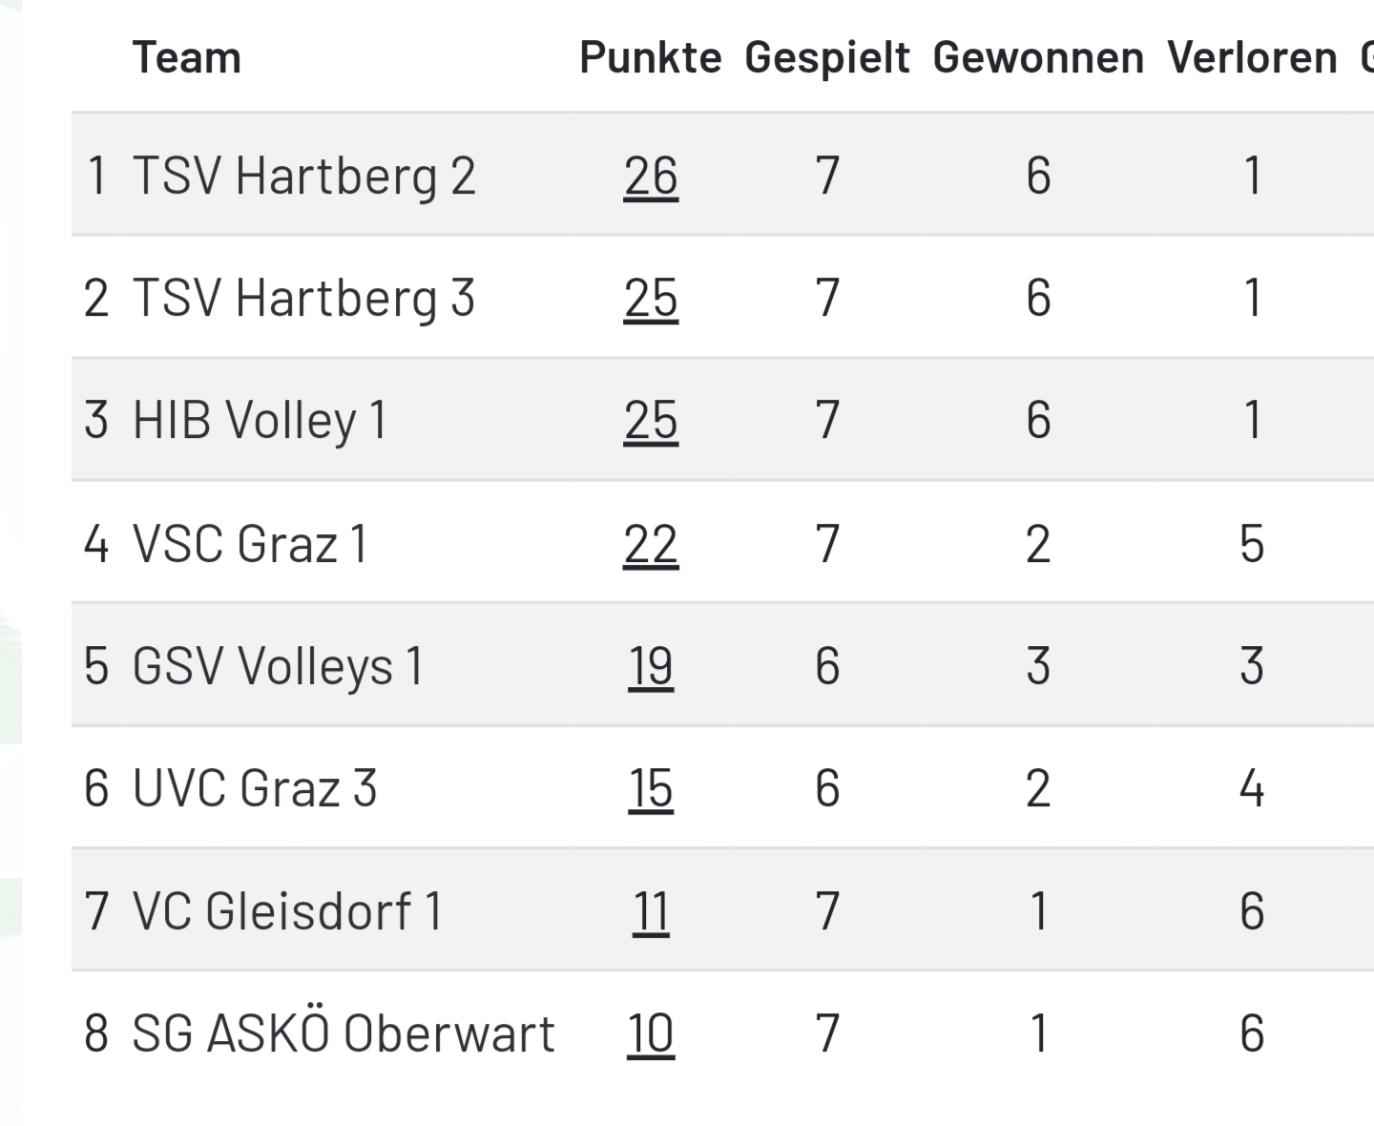The height and width of the screenshot is (1126, 1374).
Task: Click the Gewonnen column header
Action: tap(1038, 57)
